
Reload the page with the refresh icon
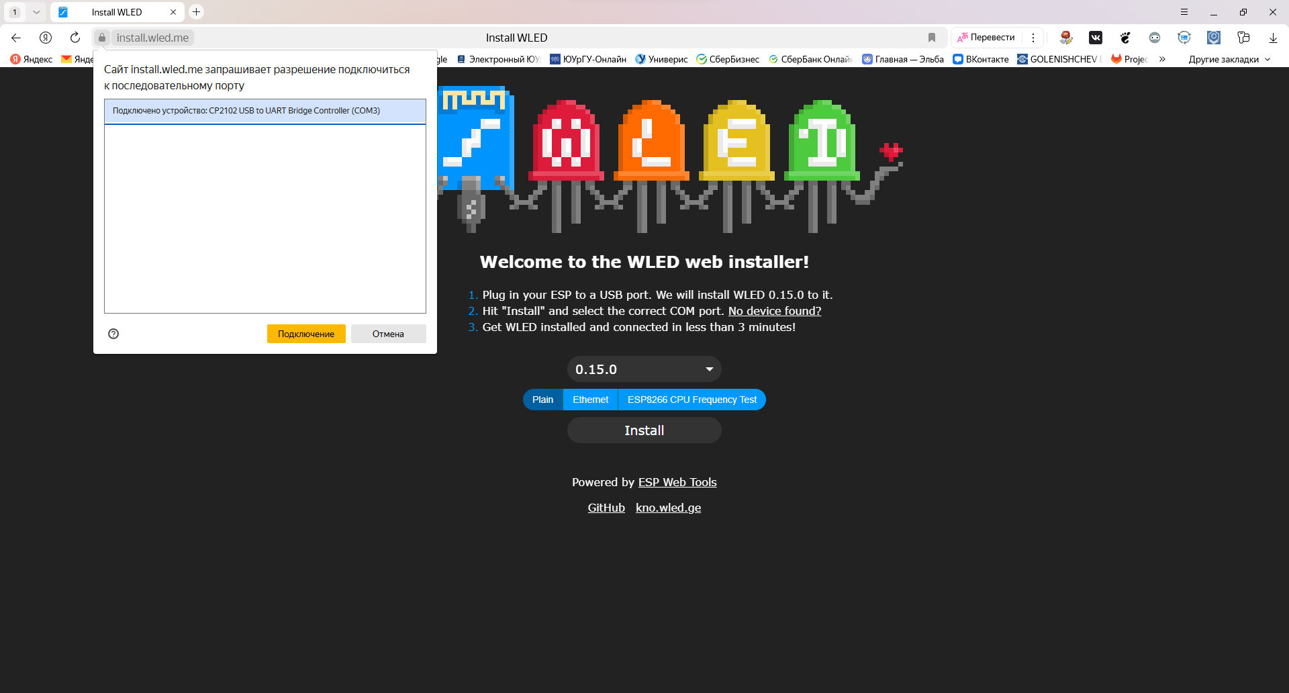pos(75,38)
